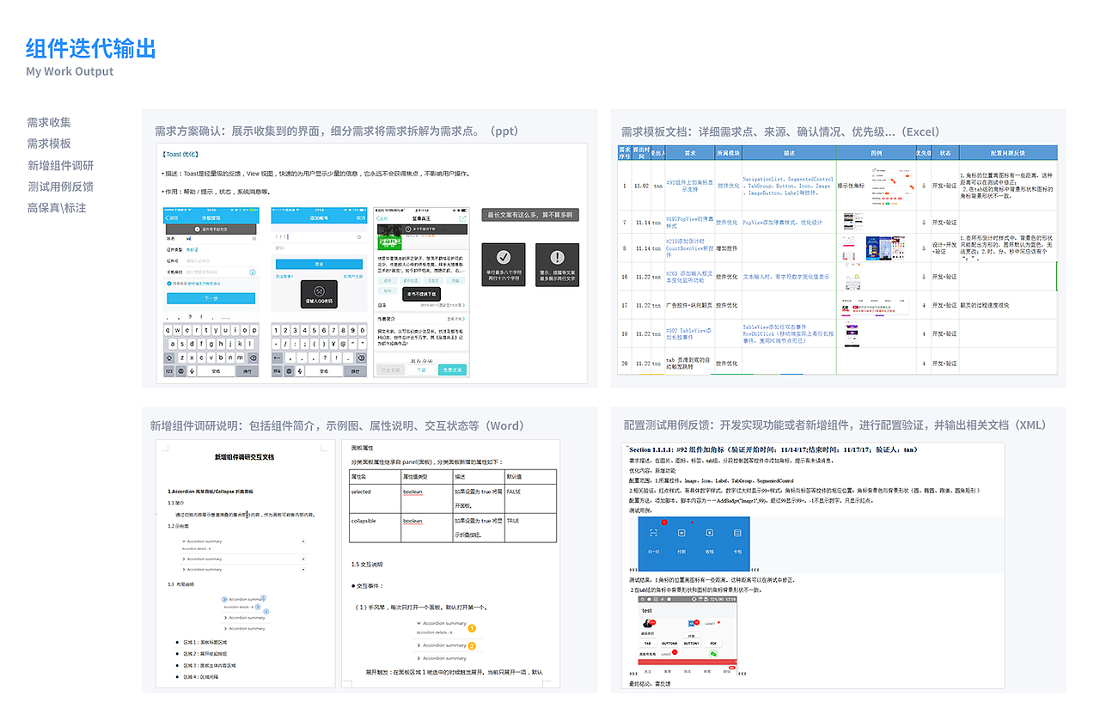Tap the 扫一扫 icon in the blue test panel
The width and height of the screenshot is (1100, 715).
[653, 533]
